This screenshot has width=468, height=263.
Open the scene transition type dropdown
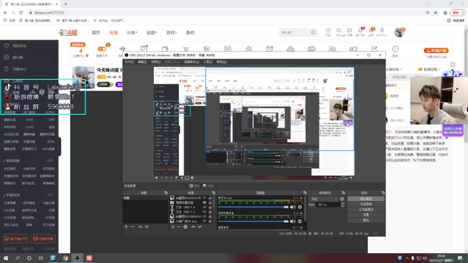click(324, 199)
